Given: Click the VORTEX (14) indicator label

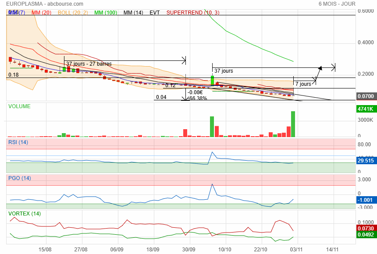Looking at the screenshot, I should point(25,214).
